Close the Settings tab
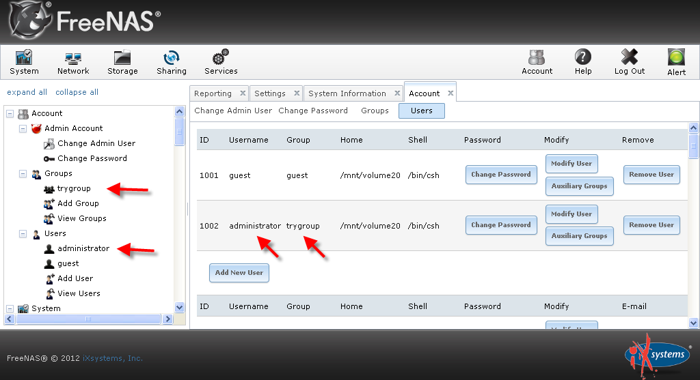This screenshot has height=380, width=700. pyautogui.click(x=297, y=93)
